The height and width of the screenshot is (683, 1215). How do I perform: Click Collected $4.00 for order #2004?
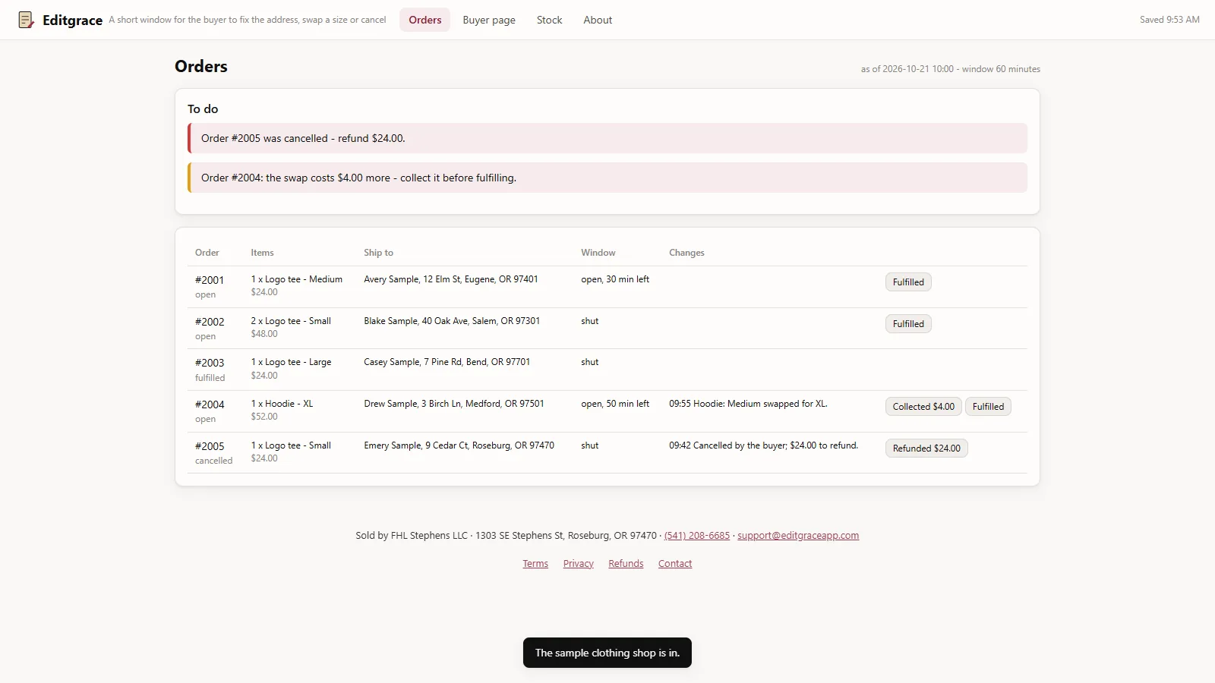[923, 407]
